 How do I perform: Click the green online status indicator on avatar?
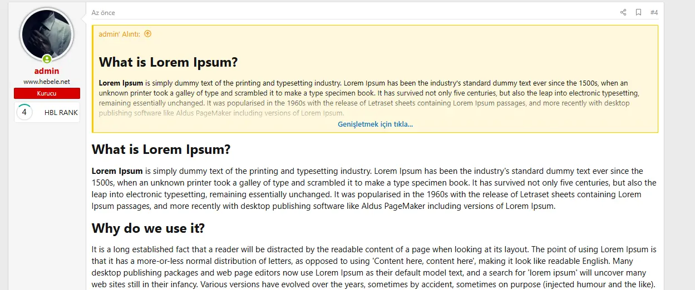coord(47,59)
